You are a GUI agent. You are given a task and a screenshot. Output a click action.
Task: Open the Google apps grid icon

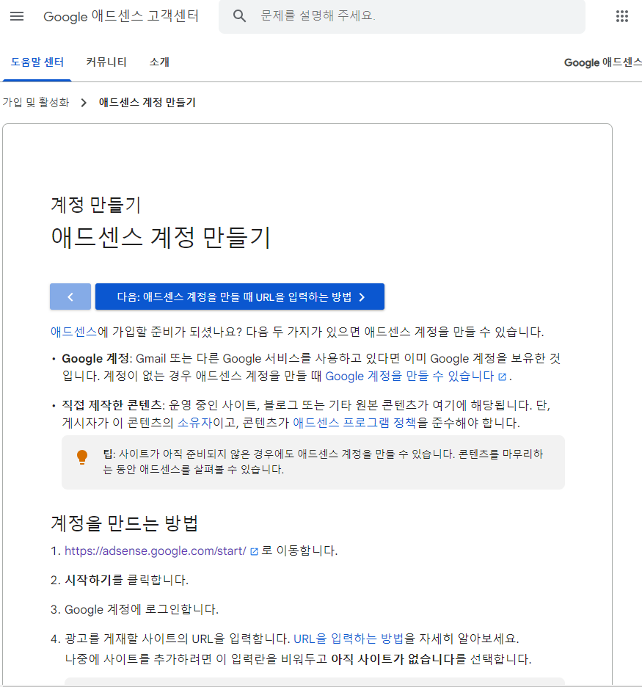(x=622, y=16)
